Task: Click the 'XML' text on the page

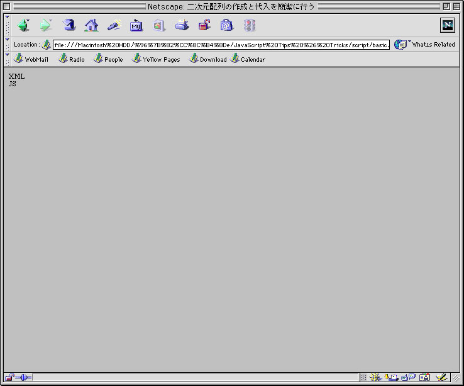Action: tap(16, 76)
